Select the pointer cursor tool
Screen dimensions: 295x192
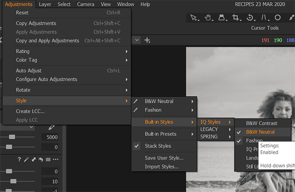[x=195, y=18]
